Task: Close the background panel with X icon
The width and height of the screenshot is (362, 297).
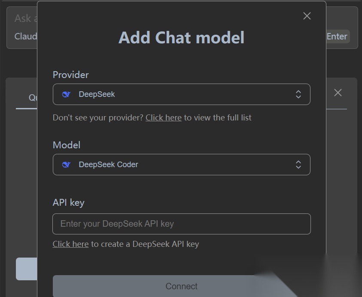Action: pyautogui.click(x=338, y=93)
